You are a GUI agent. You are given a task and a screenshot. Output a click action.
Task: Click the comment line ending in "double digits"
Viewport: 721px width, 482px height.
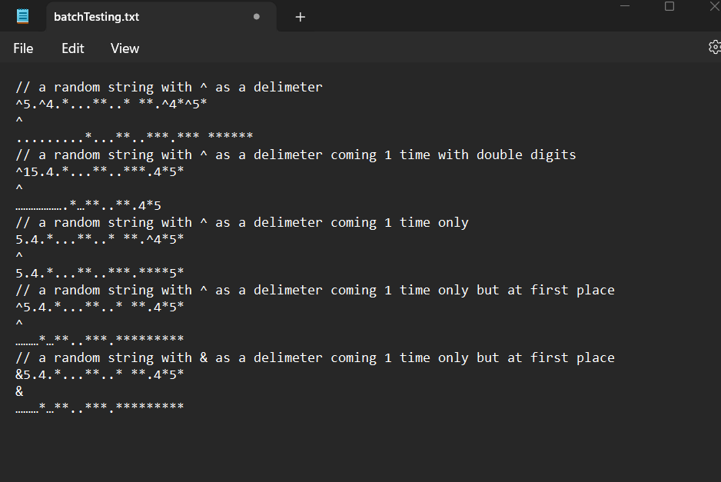pyautogui.click(x=296, y=155)
